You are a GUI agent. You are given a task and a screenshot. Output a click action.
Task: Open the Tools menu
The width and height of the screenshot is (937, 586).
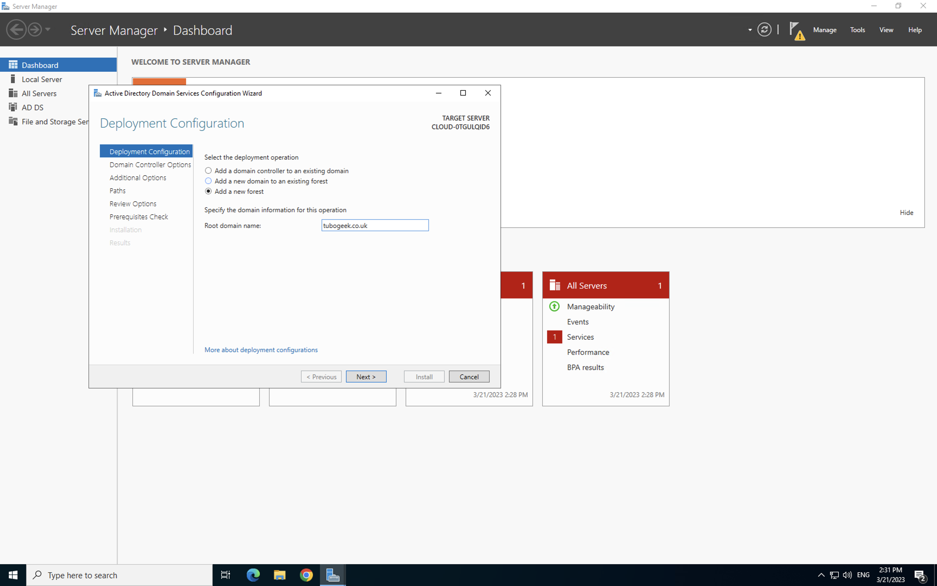(857, 30)
